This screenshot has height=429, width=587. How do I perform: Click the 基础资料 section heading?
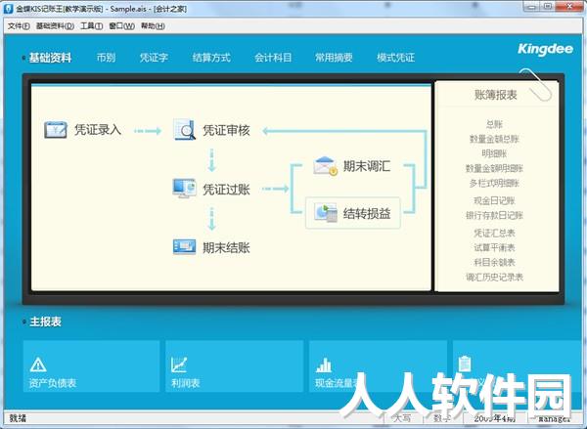click(50, 58)
